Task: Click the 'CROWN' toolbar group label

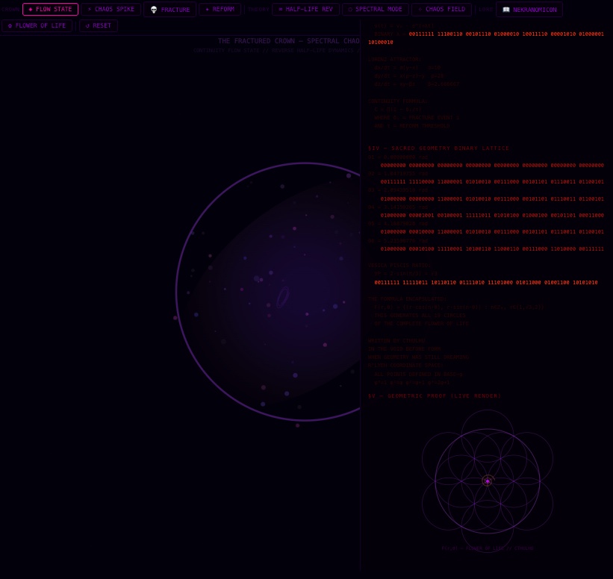Action: (10, 10)
